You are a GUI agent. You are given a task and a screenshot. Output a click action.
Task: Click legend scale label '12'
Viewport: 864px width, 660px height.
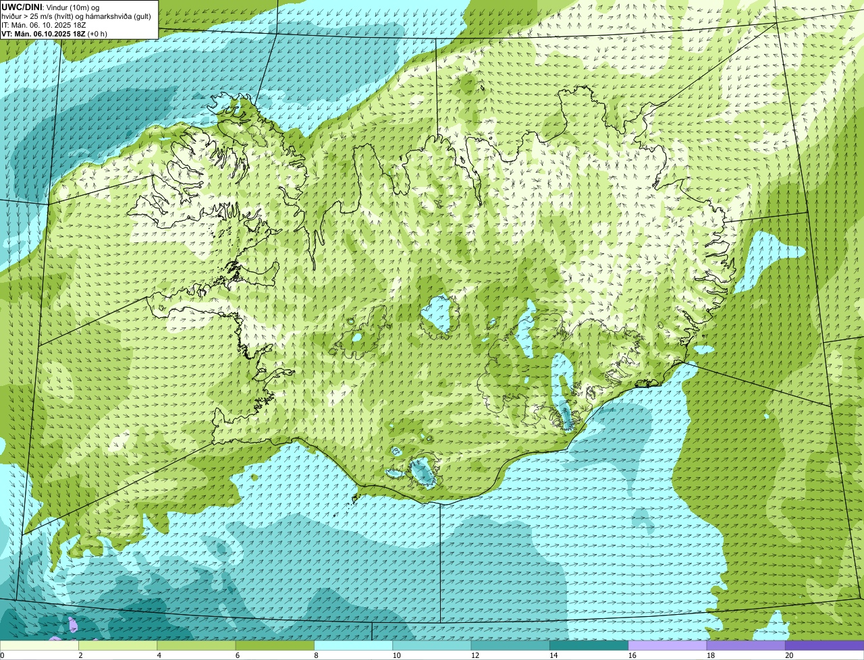[x=475, y=655]
